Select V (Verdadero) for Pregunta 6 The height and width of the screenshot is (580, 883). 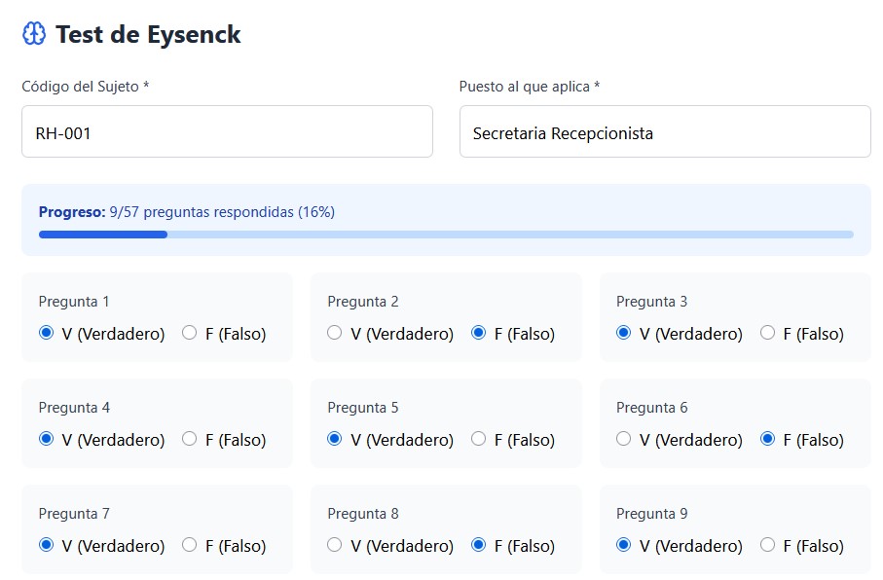(x=624, y=439)
